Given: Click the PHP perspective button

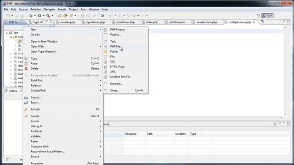Looking at the screenshot, I should [267, 16].
